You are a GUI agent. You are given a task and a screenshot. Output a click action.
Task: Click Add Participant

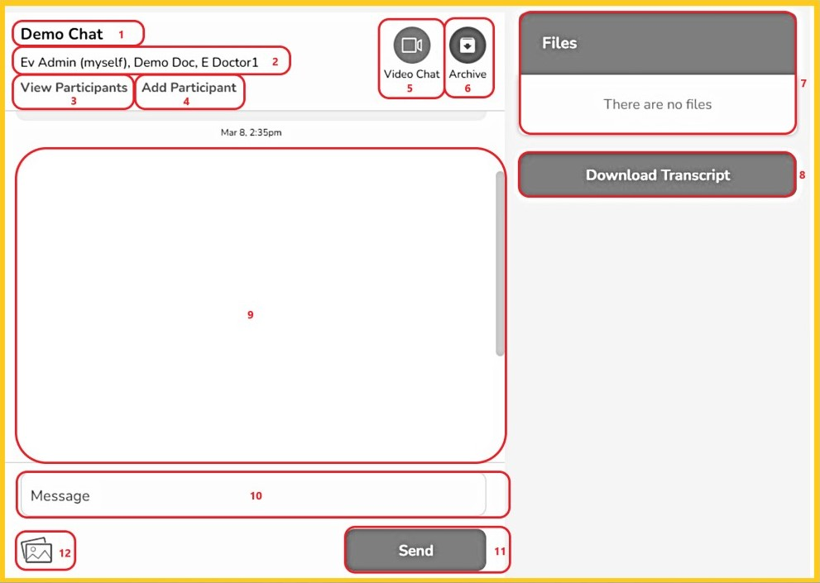pyautogui.click(x=189, y=88)
